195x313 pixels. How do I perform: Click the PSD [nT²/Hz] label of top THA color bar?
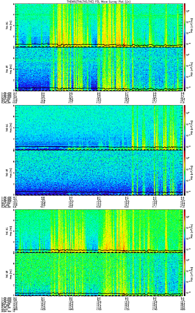click(192, 25)
